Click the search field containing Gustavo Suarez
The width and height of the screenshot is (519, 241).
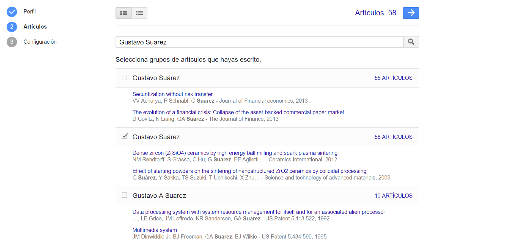pyautogui.click(x=259, y=42)
